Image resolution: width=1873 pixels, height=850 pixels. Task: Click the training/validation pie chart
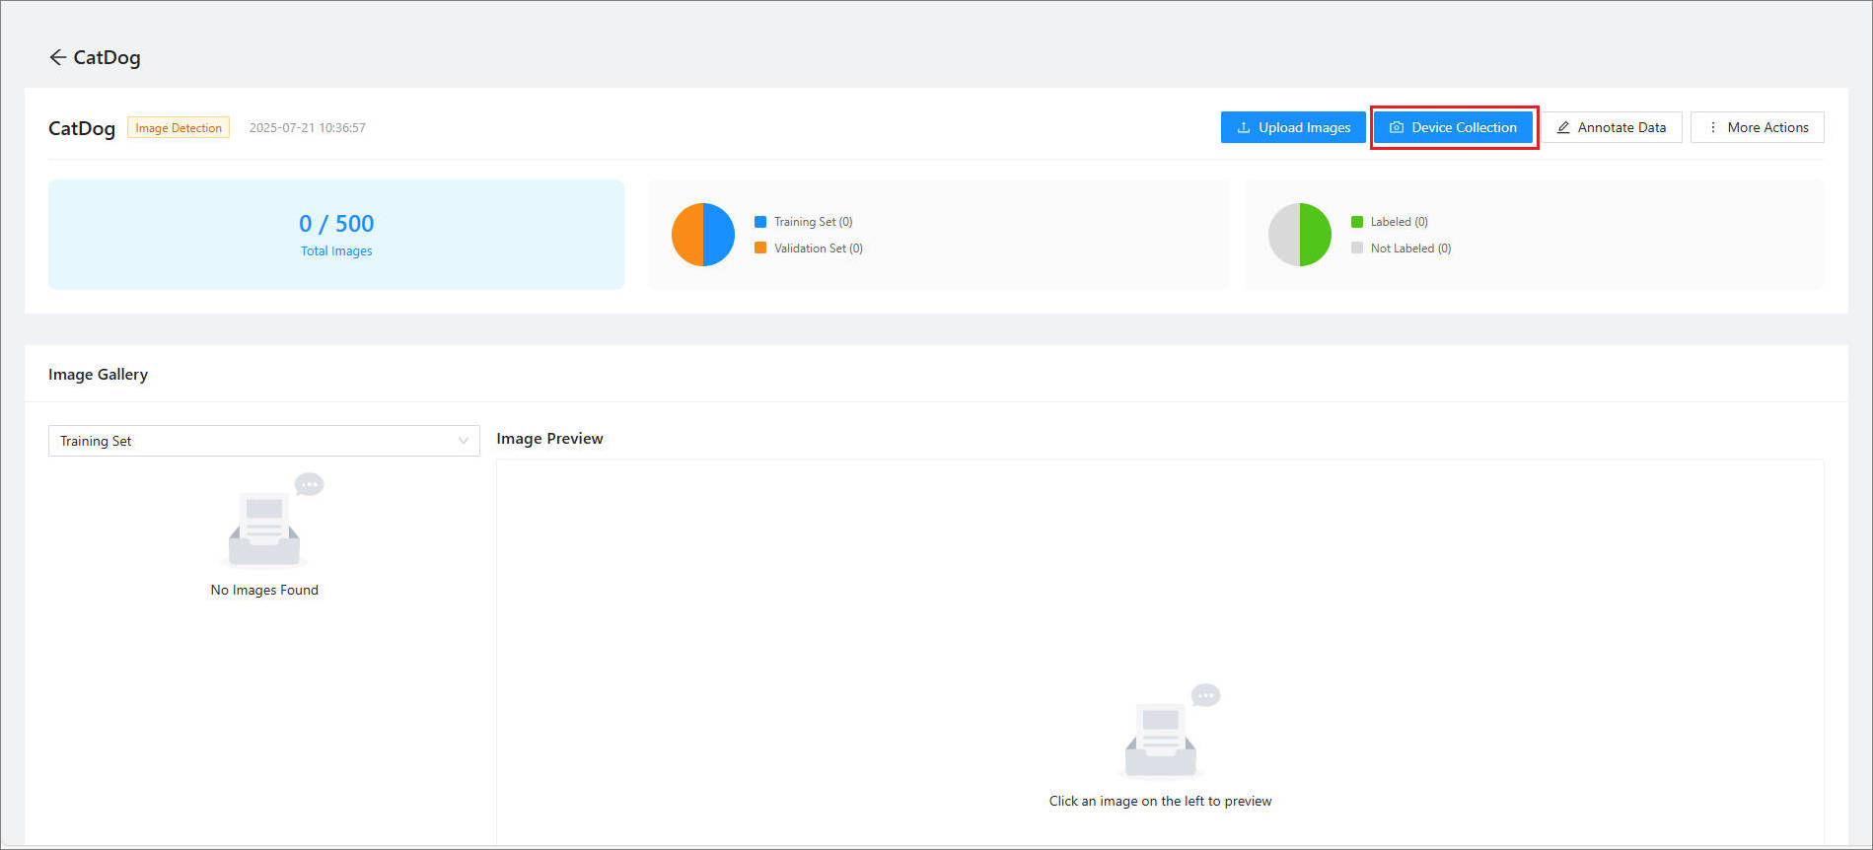pyautogui.click(x=703, y=235)
